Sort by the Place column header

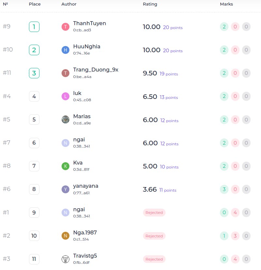[x=34, y=4]
